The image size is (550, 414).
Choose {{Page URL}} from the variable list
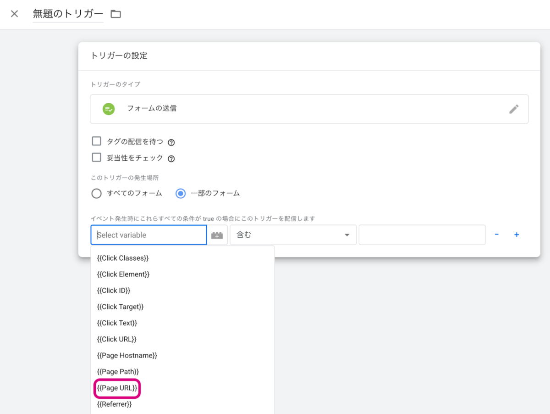pyautogui.click(x=117, y=388)
